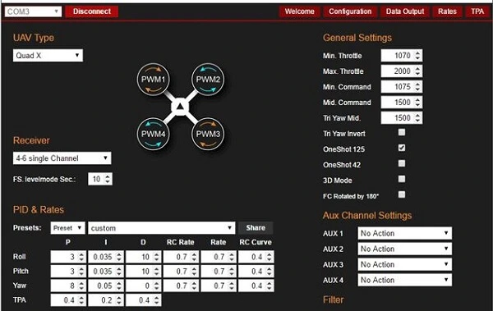493x311 pixels.
Task: Click the Min. Command value field
Action: point(402,87)
